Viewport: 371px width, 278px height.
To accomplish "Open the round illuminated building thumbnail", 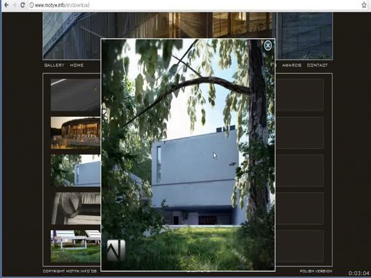I will coord(76,133).
